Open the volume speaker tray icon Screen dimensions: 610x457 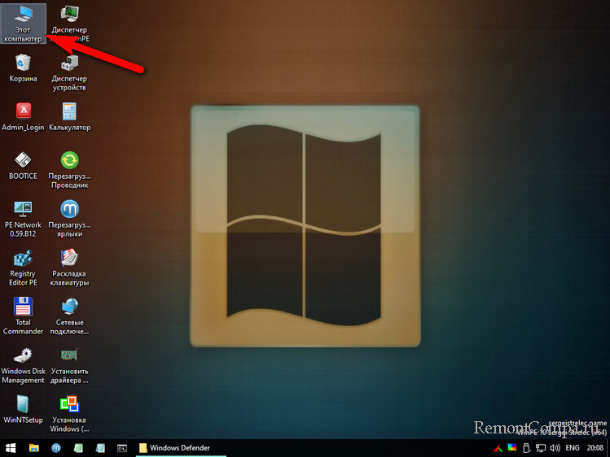[555, 448]
